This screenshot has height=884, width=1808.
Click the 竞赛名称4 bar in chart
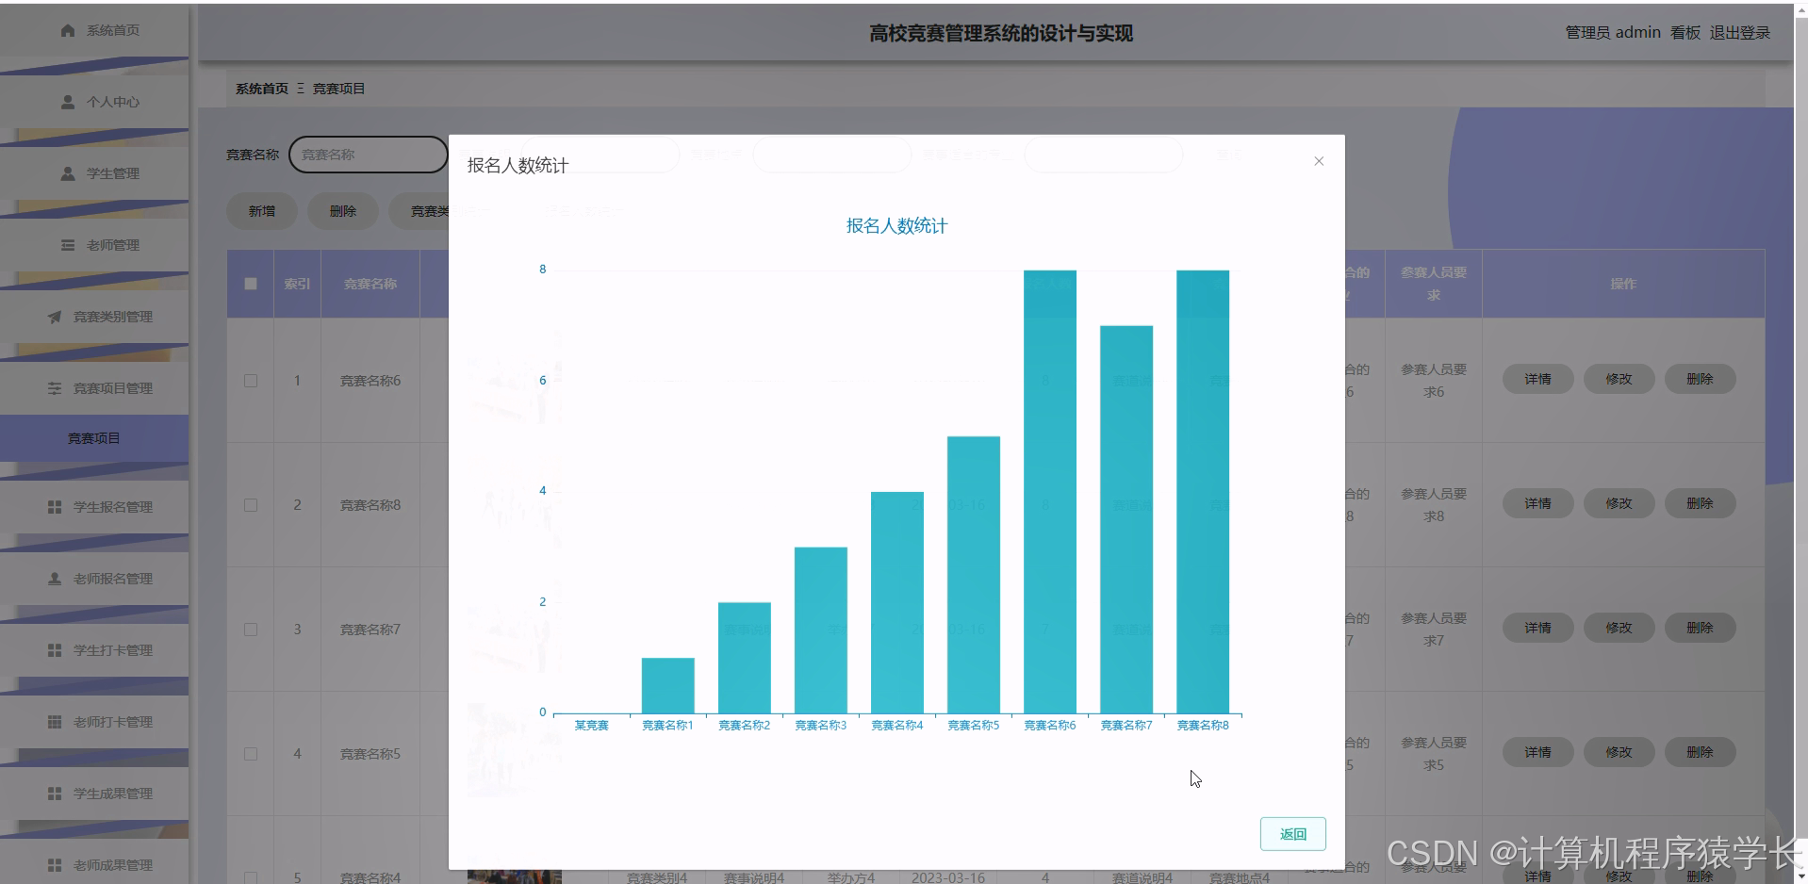(x=897, y=603)
